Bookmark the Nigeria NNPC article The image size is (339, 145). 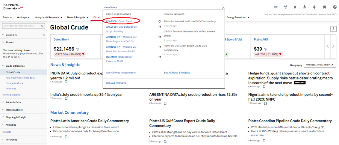pos(265,103)
